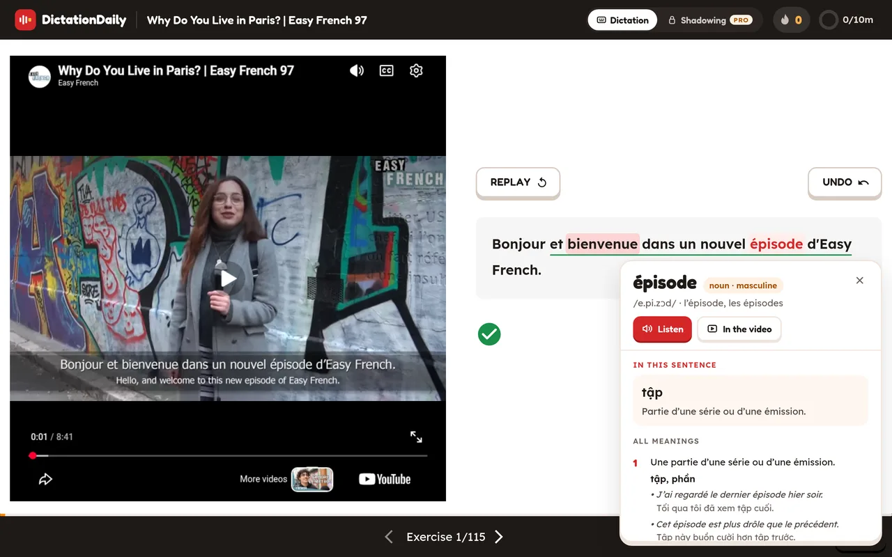
Task: Click the highlighted word bienvenue
Action: click(602, 244)
